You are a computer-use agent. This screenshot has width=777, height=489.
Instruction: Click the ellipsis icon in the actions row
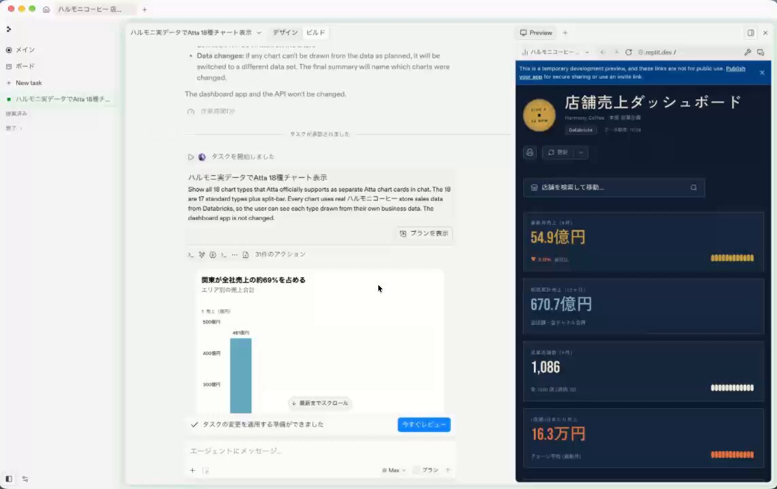(x=234, y=255)
